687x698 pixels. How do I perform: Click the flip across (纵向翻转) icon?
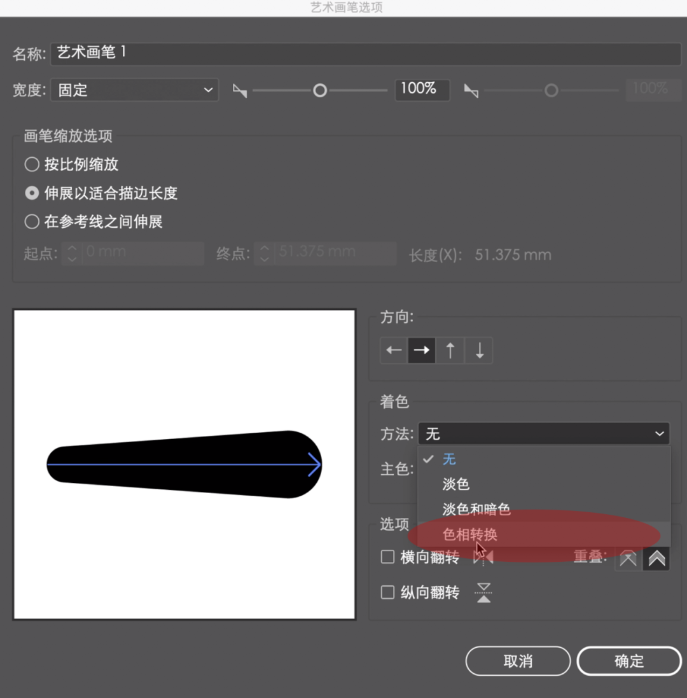point(483,592)
